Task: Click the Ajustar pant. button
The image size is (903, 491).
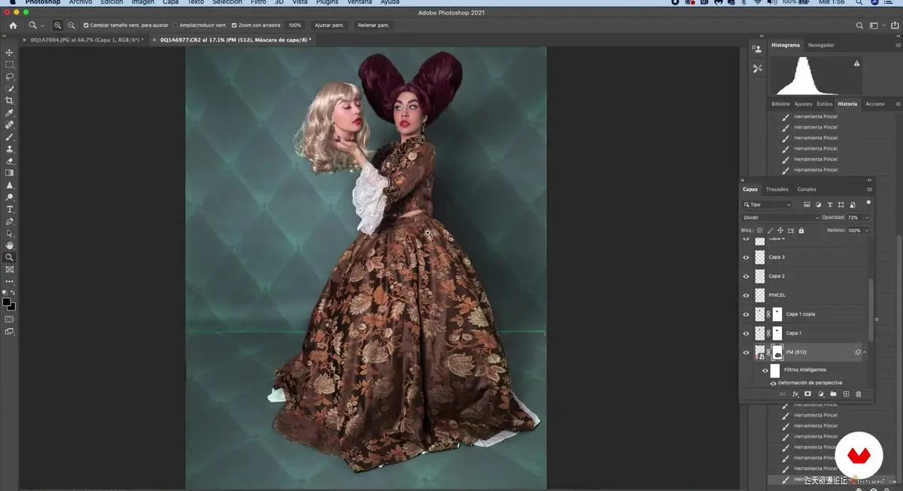Action: pos(329,26)
